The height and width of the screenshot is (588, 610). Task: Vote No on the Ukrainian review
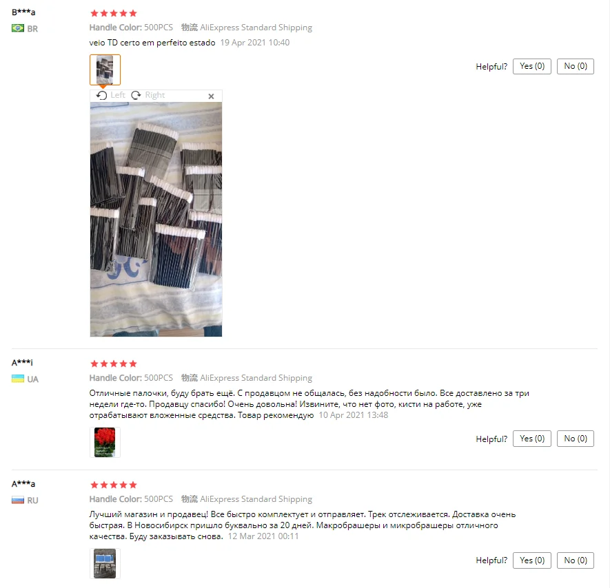(576, 439)
